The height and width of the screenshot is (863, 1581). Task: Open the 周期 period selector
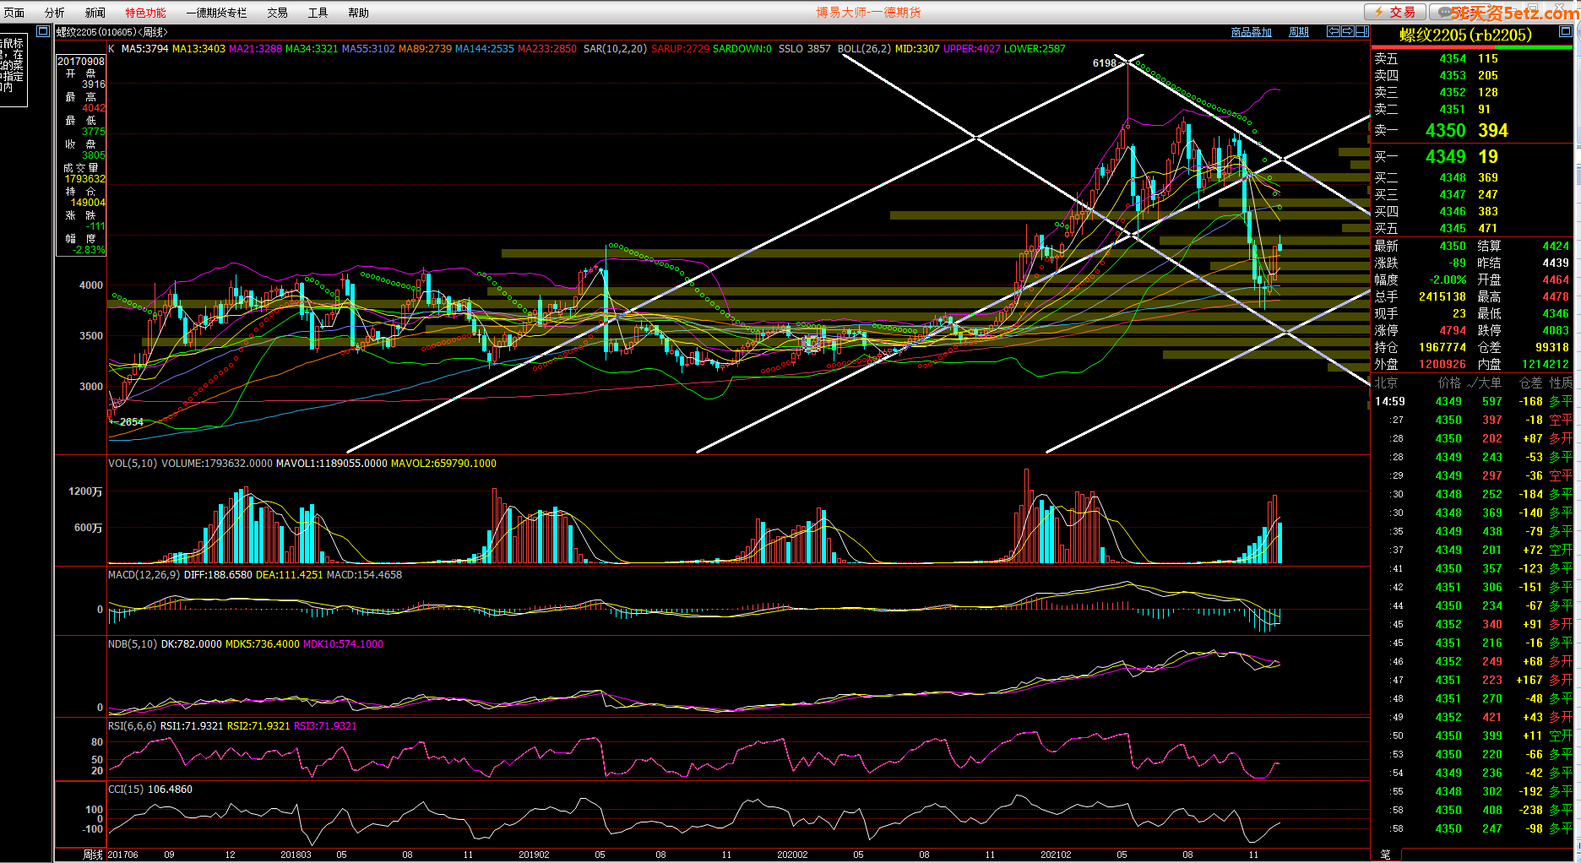1299,32
